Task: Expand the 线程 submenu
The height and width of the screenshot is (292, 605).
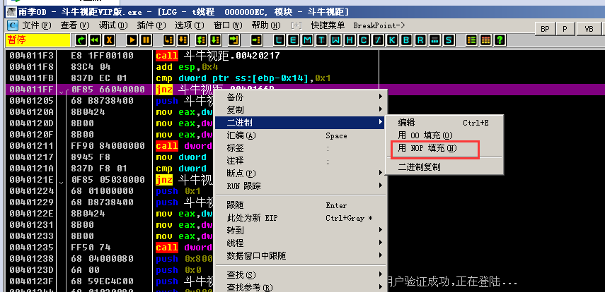Action: point(300,243)
